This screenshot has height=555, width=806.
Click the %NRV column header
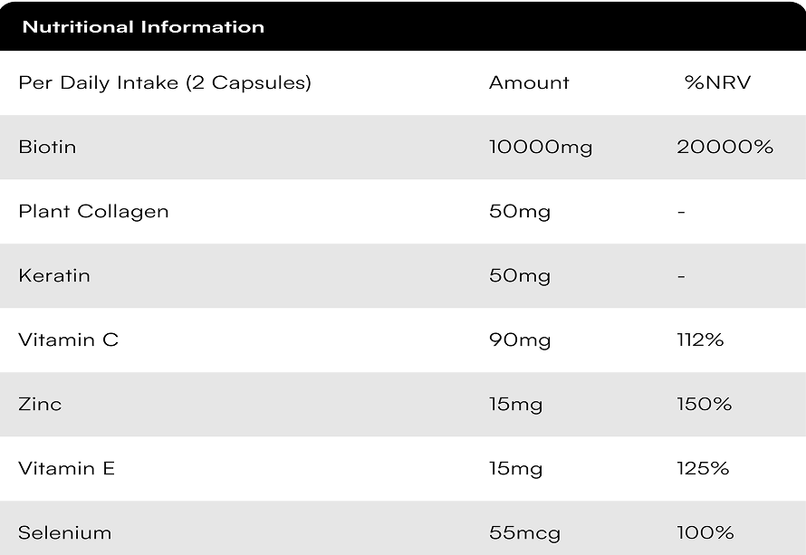(717, 82)
